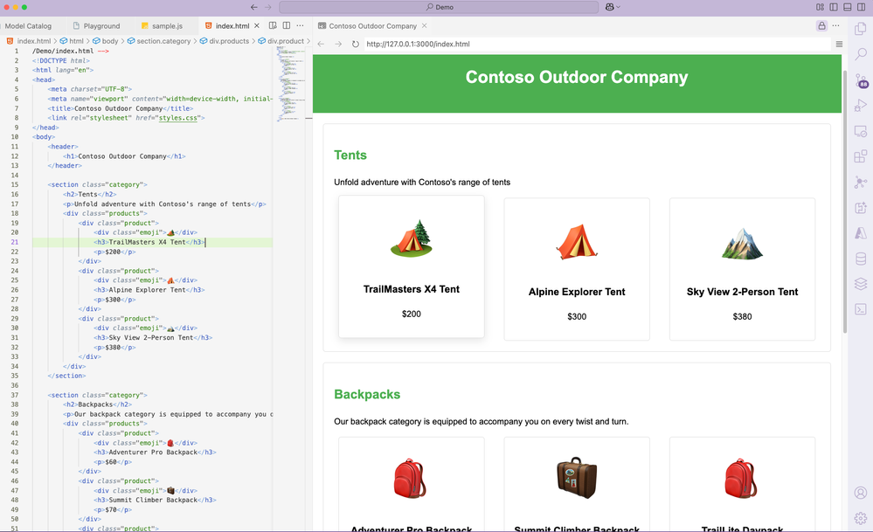
Task: Open the Azure view in activity bar
Action: [861, 233]
